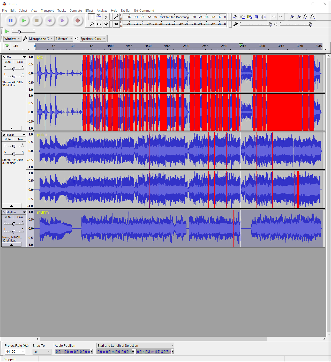Click the Undo arrow icon

point(274,17)
